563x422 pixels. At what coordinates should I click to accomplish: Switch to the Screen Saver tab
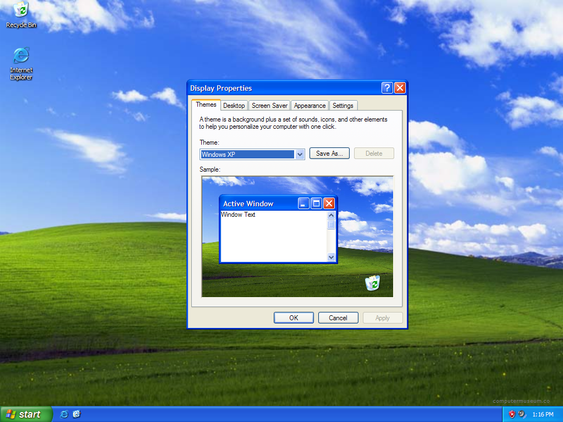click(269, 105)
